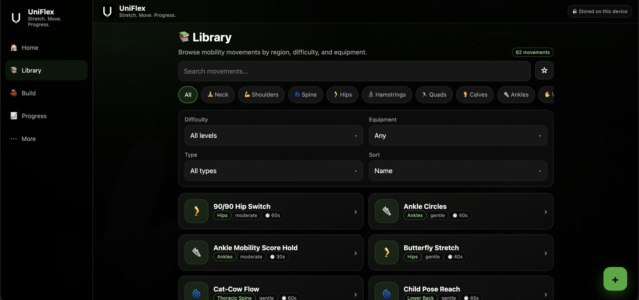This screenshot has width=639, height=300.
Task: Filter movements by Hamstrings
Action: [387, 95]
